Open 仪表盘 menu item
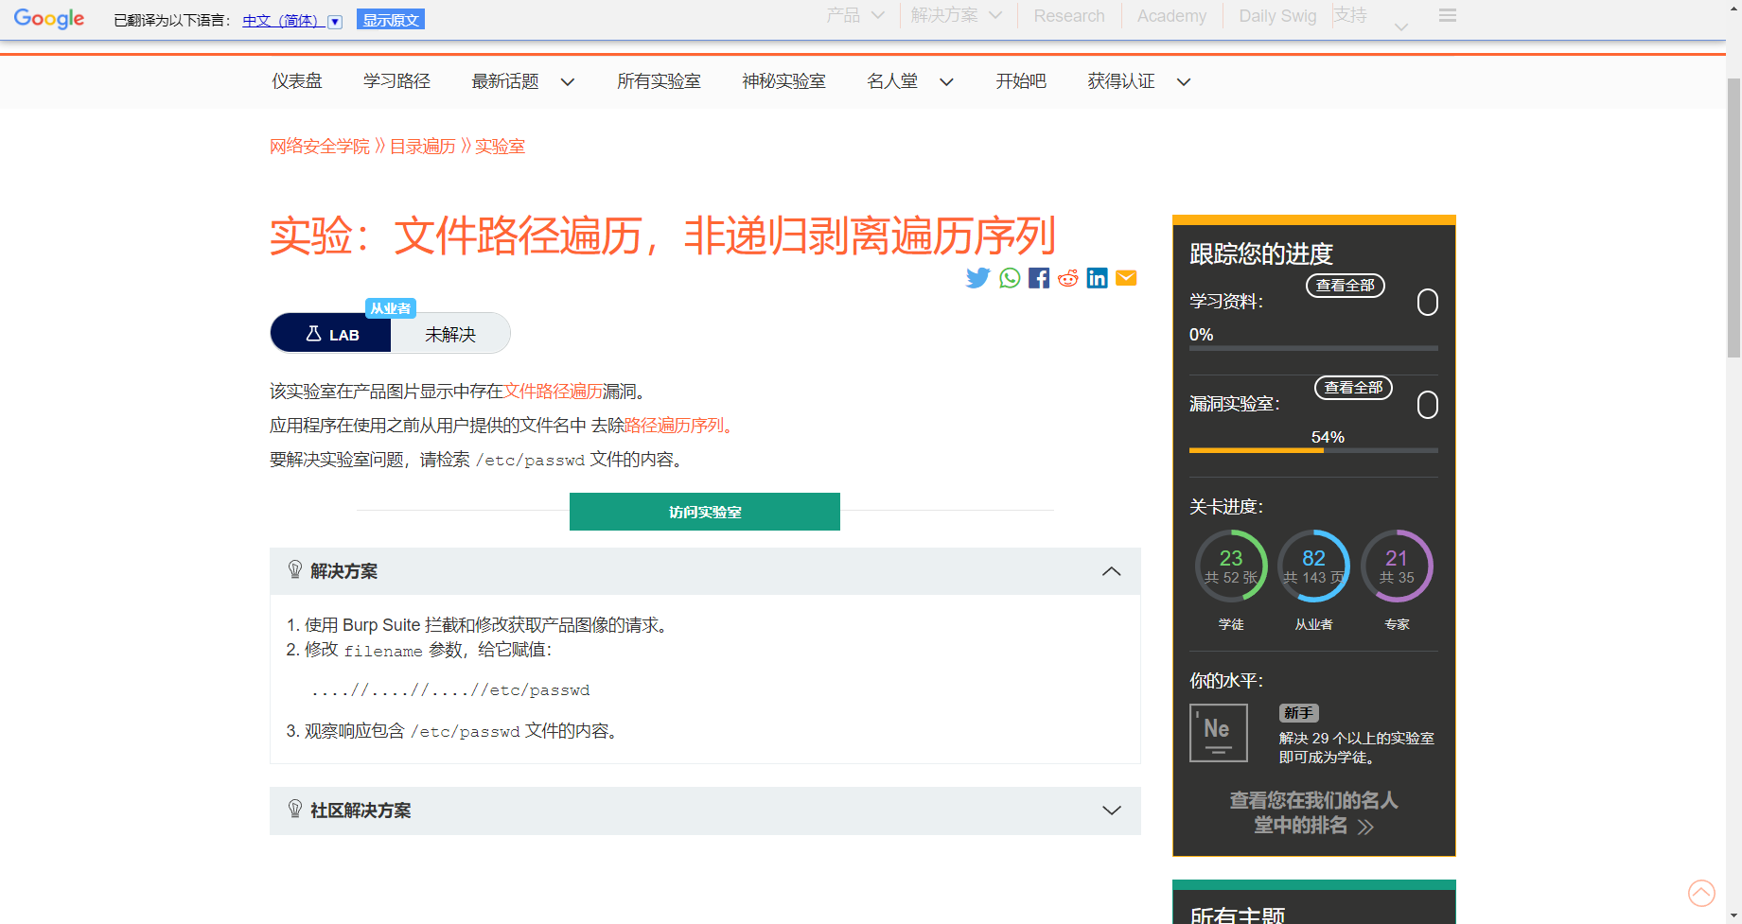 click(x=297, y=81)
